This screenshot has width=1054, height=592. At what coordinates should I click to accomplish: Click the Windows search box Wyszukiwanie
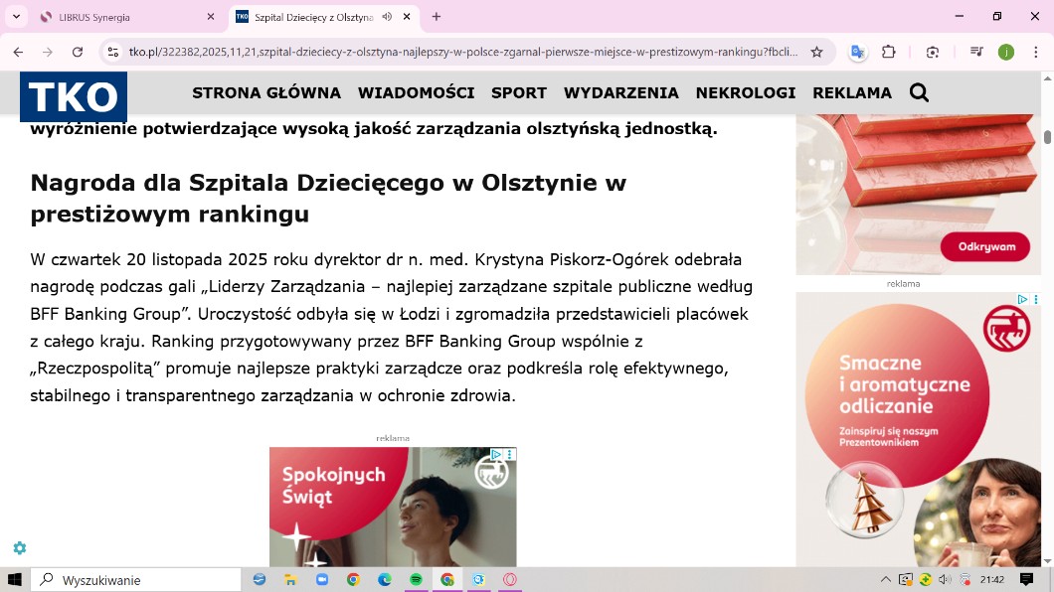(139, 579)
